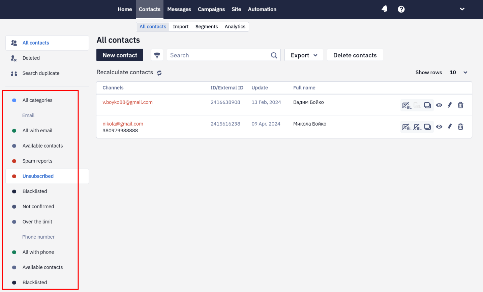Select Over the limit category

(37, 222)
